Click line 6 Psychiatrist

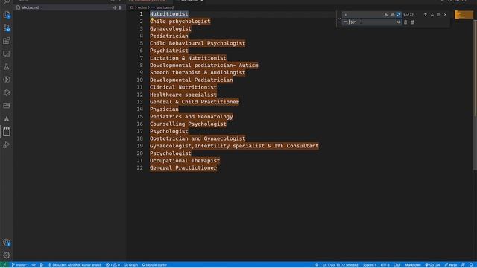click(169, 51)
